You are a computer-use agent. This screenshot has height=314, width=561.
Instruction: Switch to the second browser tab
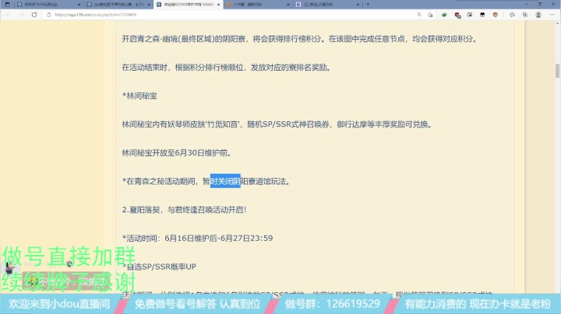coord(118,5)
